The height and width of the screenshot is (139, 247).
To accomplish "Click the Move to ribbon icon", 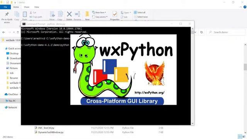I will click(x=52, y=14).
